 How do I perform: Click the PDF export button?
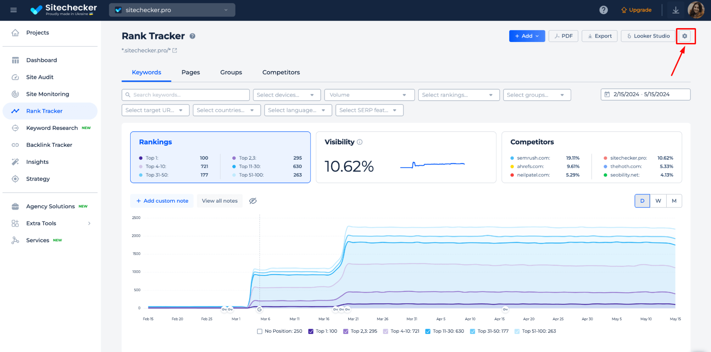[x=563, y=36]
